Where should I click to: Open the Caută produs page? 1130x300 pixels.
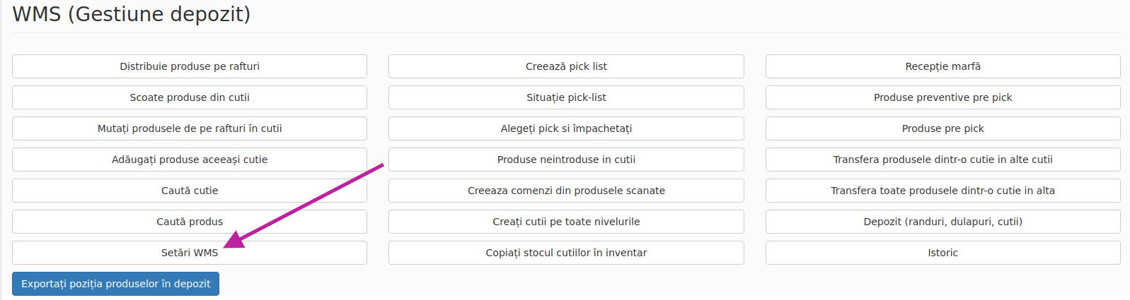[190, 222]
